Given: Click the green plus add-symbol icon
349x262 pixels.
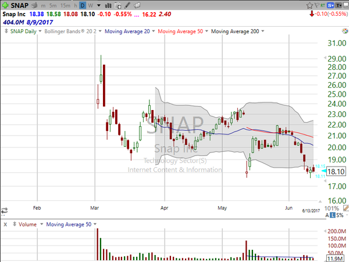Looking at the screenshot, I should 5,5.
